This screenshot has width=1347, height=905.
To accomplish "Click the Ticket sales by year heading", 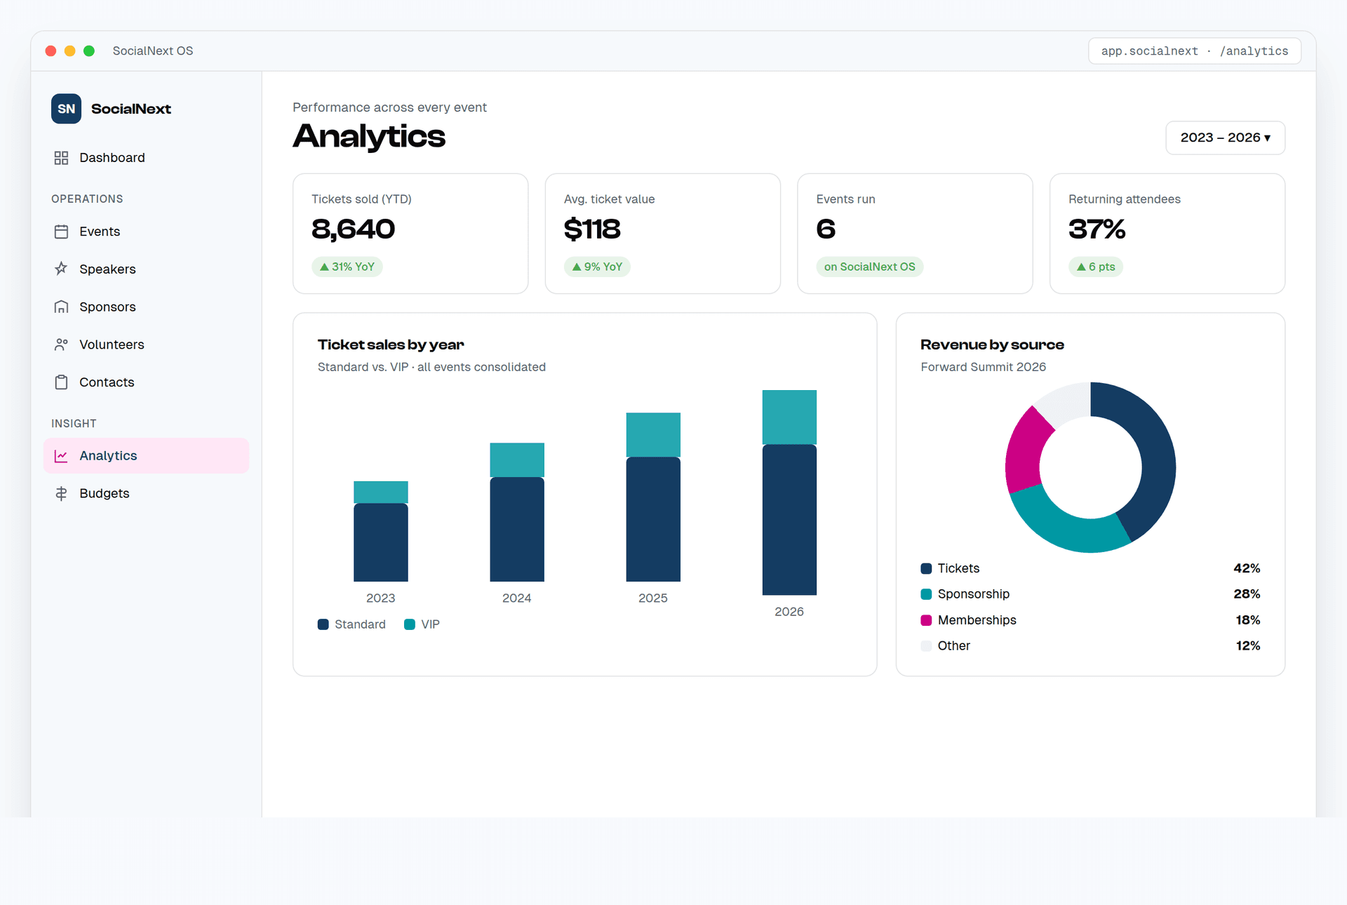I will point(391,344).
